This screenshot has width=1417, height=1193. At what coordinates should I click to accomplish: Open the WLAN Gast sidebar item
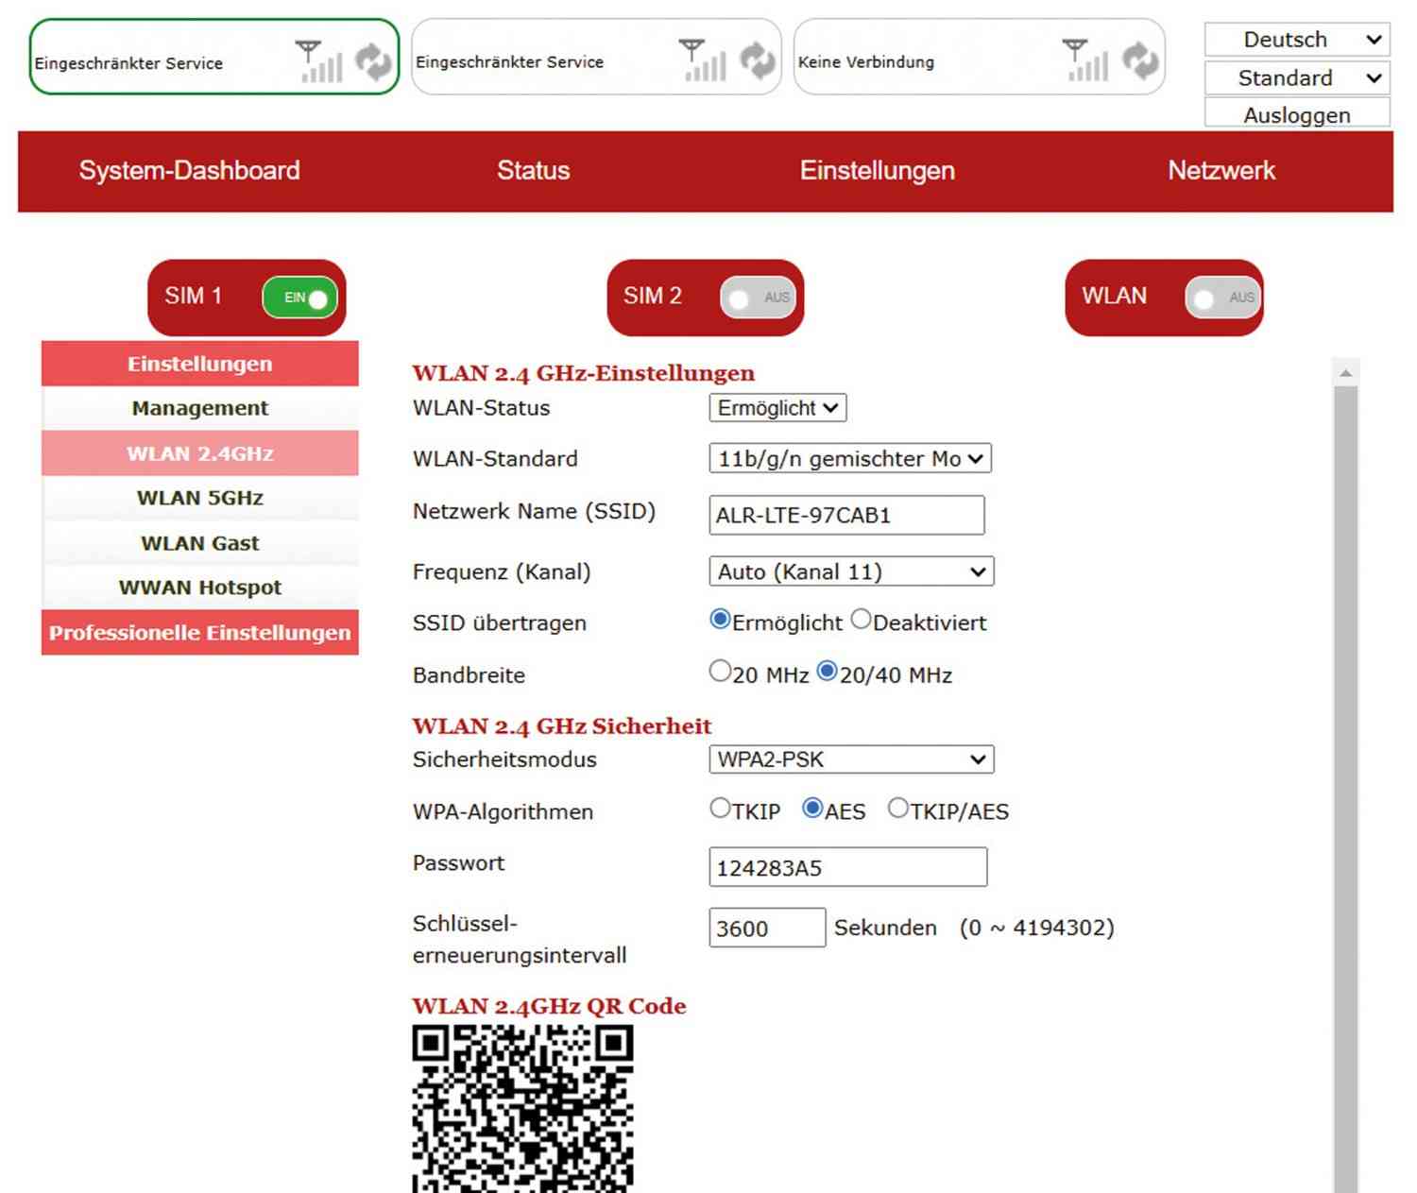(x=200, y=543)
